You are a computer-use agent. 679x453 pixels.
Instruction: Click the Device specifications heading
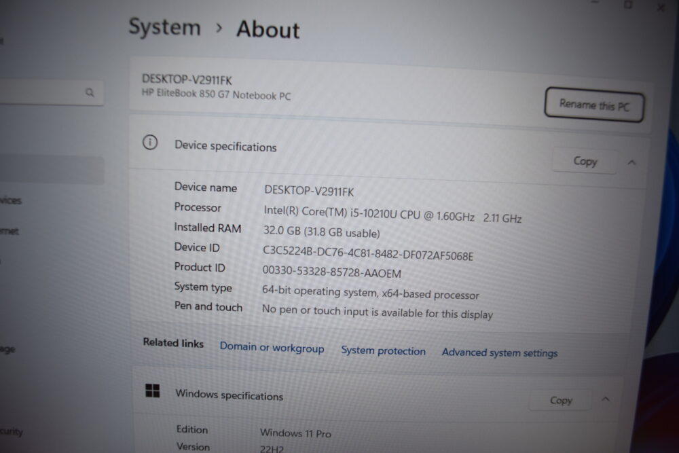tap(225, 147)
